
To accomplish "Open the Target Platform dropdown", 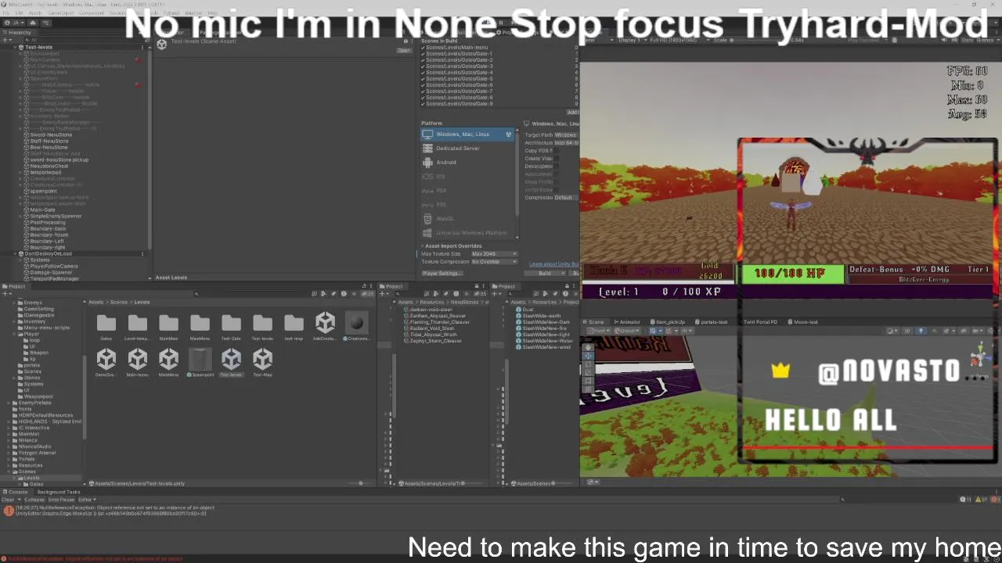I will point(567,135).
